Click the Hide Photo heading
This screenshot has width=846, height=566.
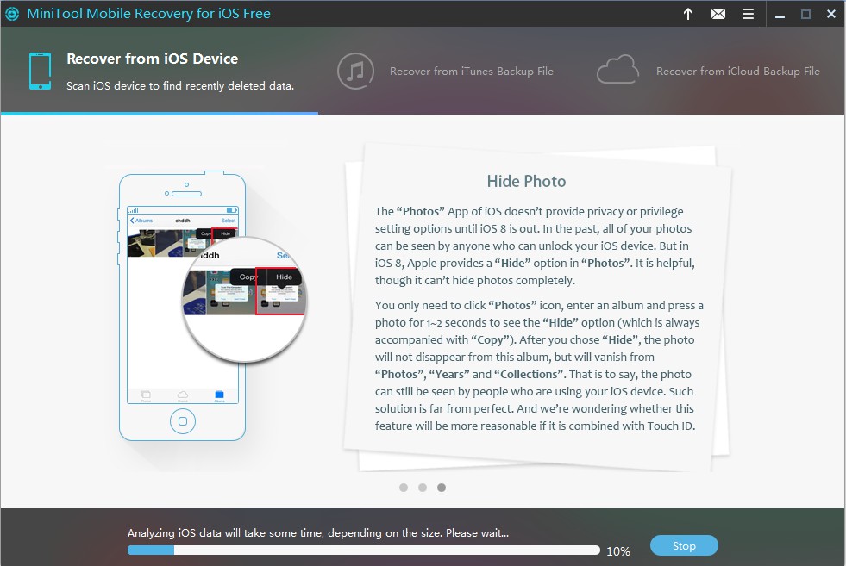pos(526,181)
